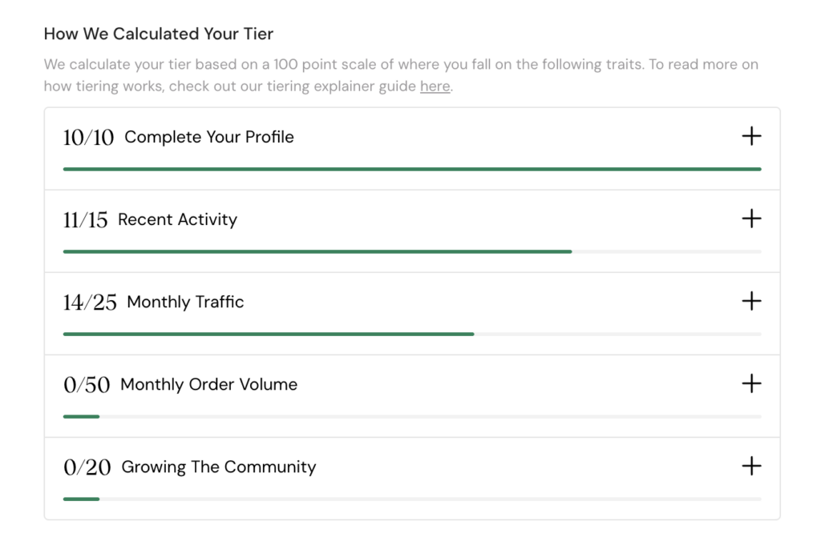This screenshot has width=821, height=541.
Task: Select the Recent Activity row label
Action: click(x=178, y=219)
